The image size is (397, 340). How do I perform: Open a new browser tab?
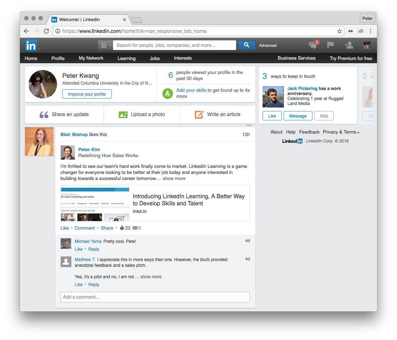pyautogui.click(x=137, y=20)
